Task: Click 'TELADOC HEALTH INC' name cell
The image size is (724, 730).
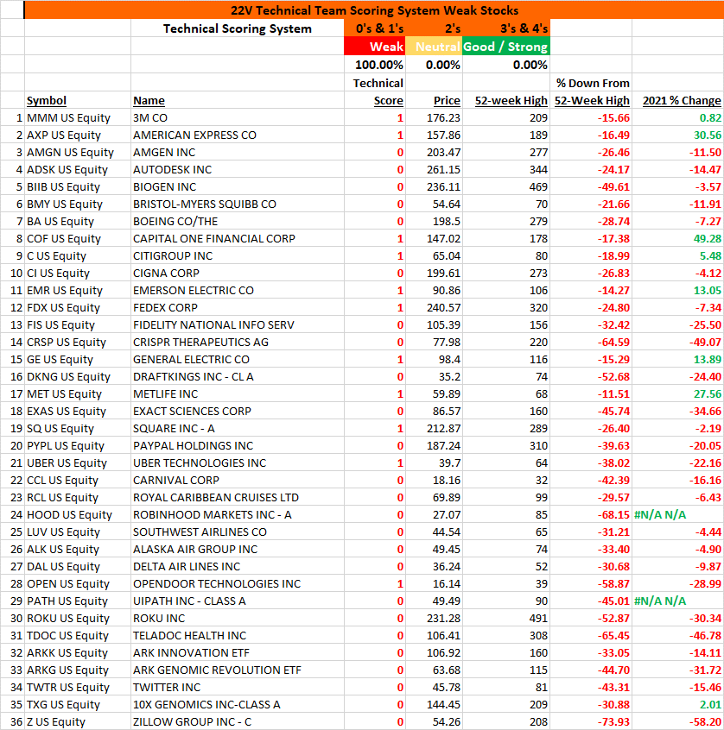Action: tap(238, 634)
